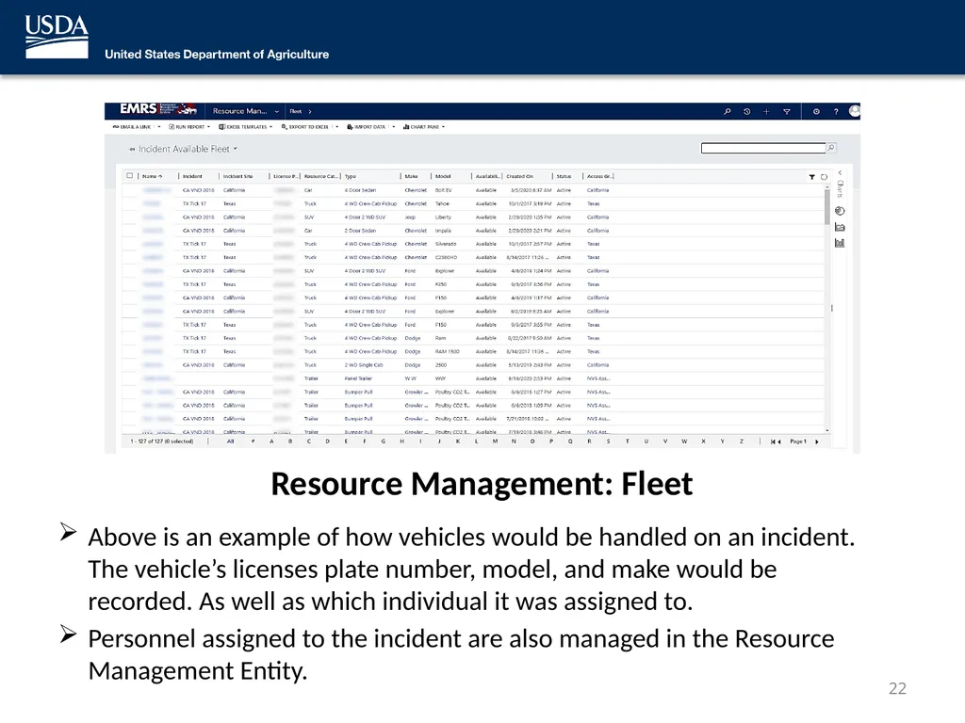Sort by Created On column header
This screenshot has height=723, width=965.
point(520,176)
